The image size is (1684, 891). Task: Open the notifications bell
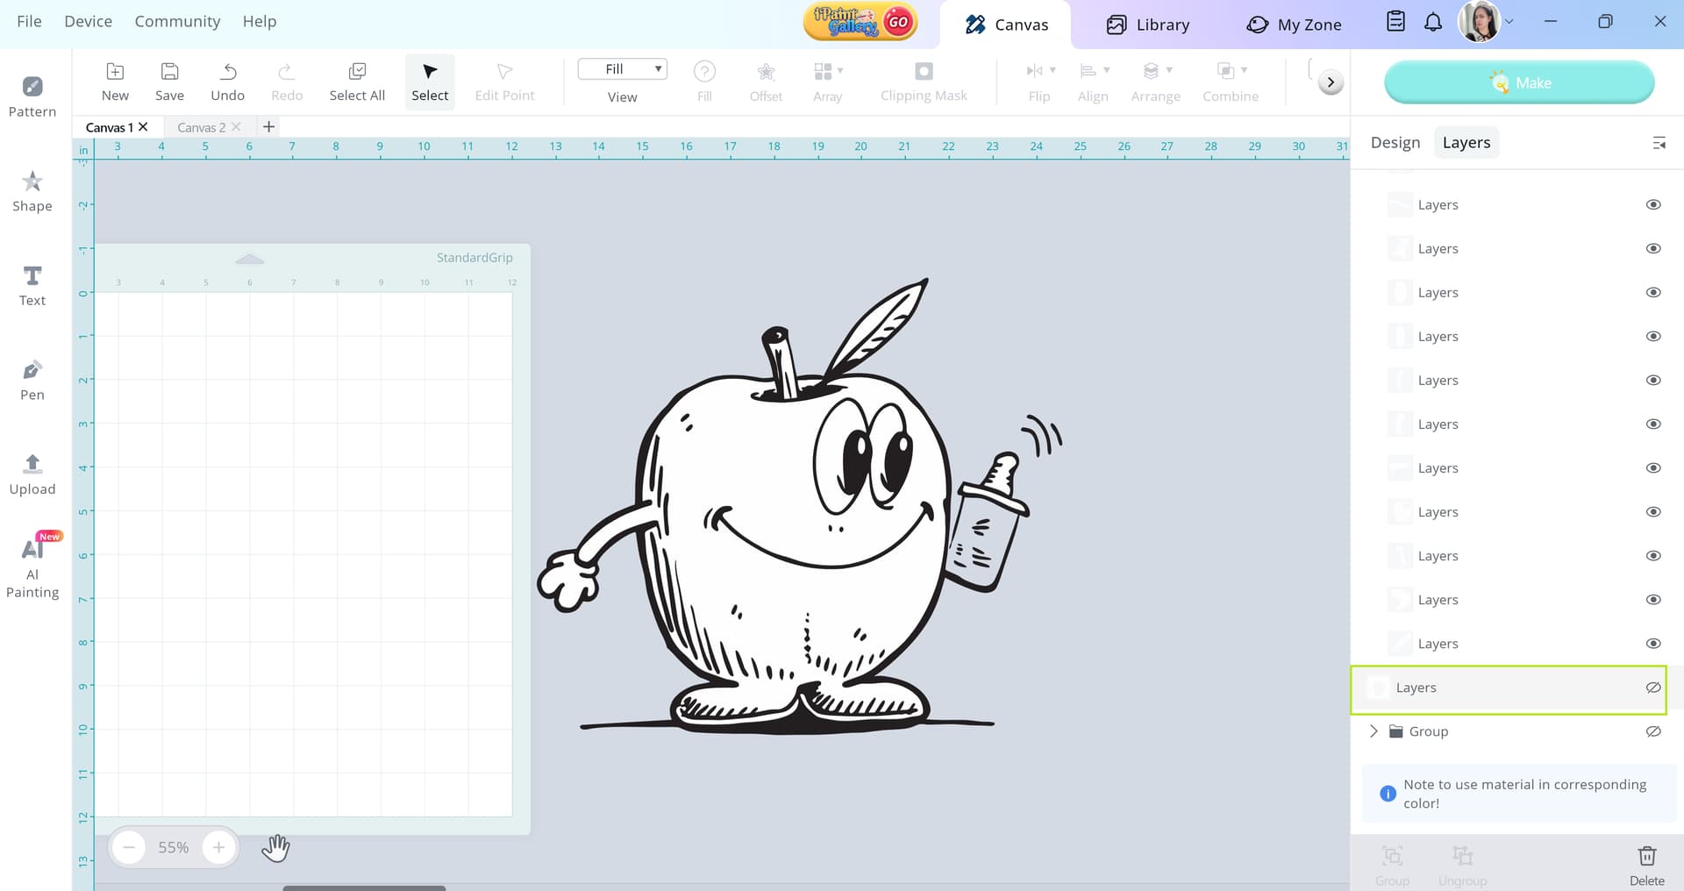1433,22
